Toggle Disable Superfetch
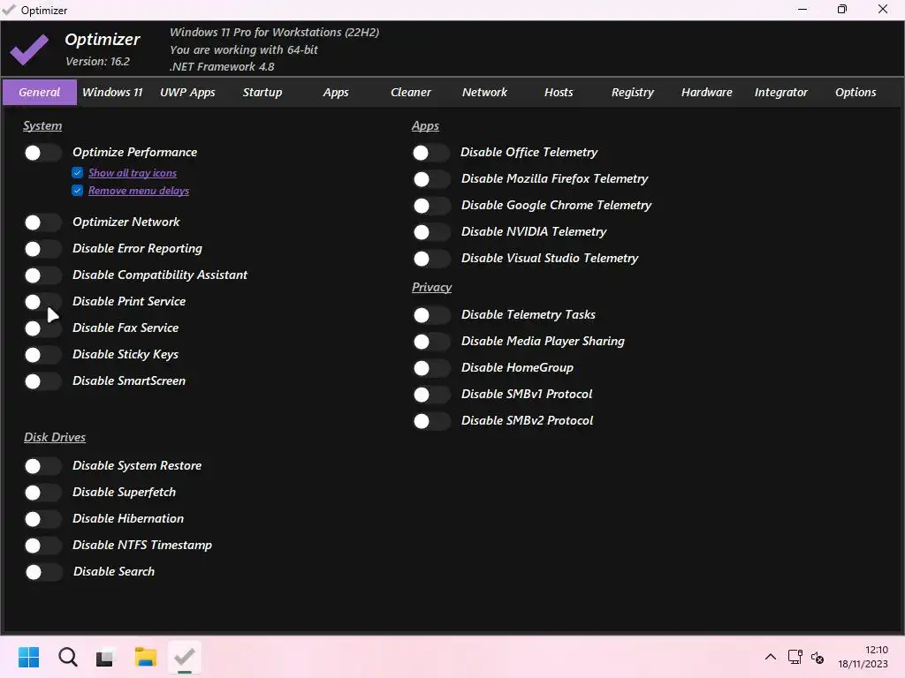 pos(42,493)
